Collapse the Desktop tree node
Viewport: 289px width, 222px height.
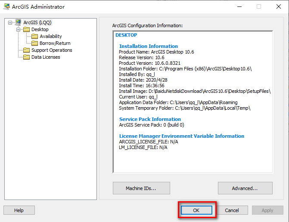(x=18, y=29)
